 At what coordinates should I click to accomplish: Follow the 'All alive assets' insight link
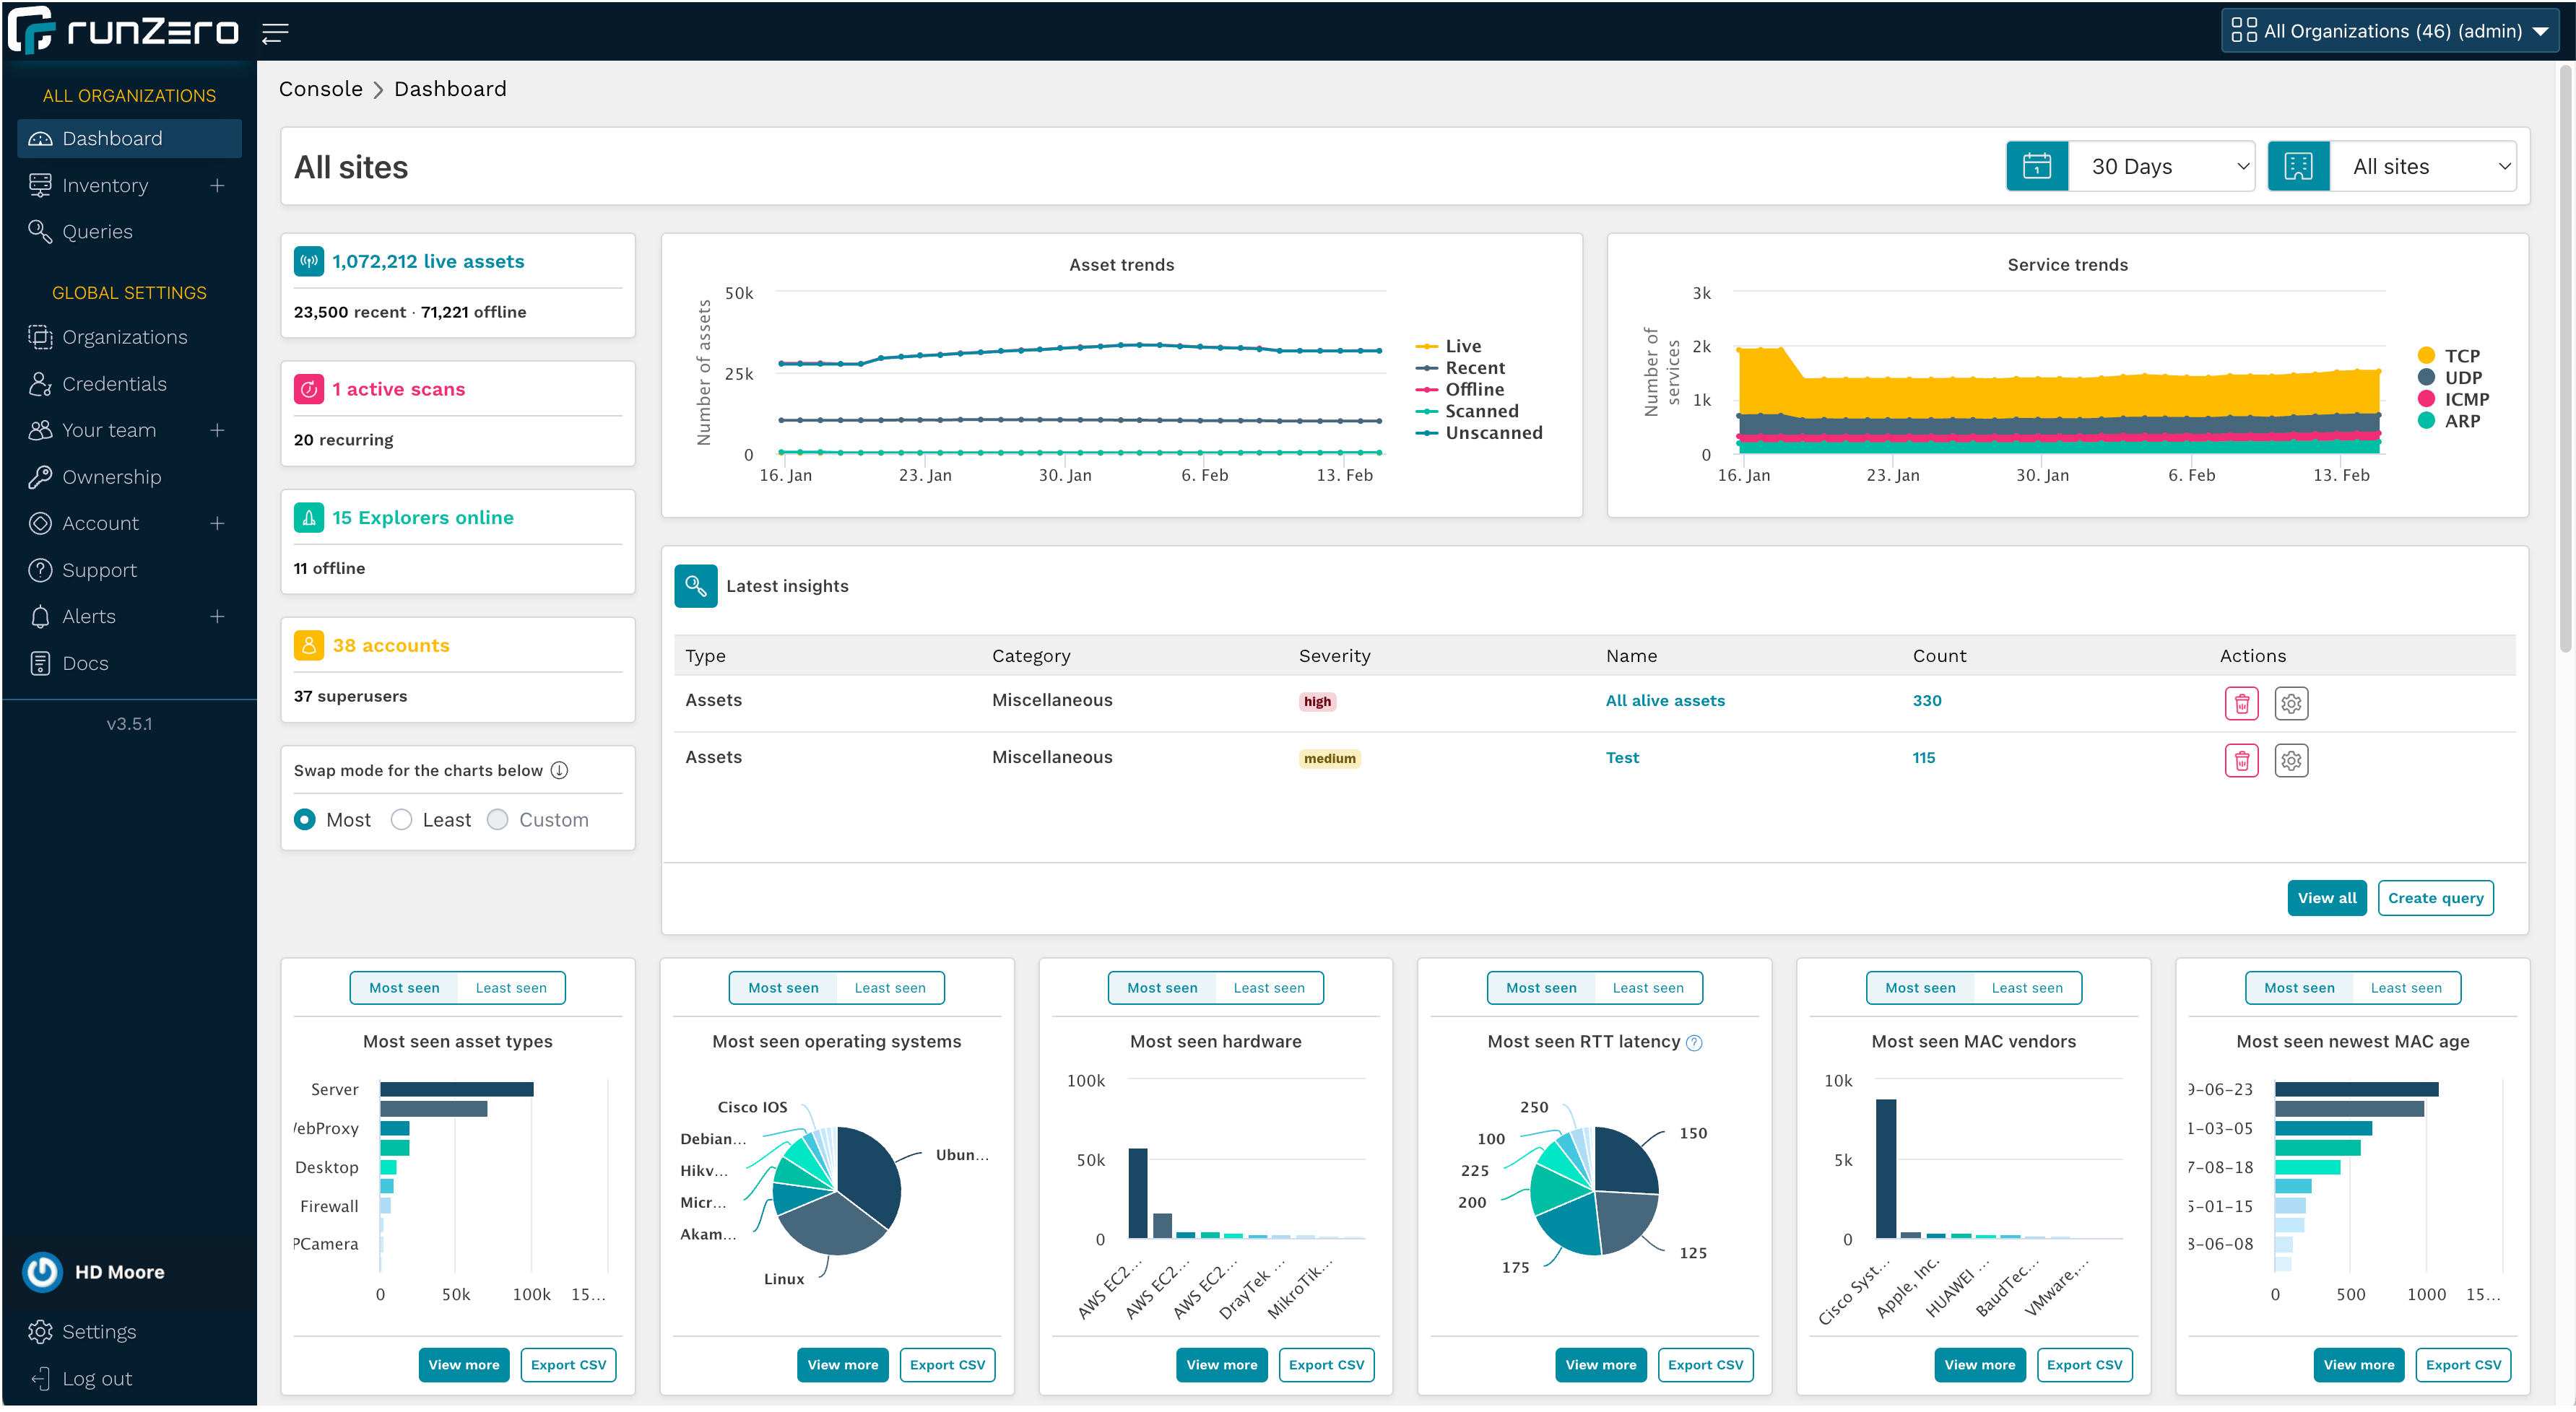[1664, 700]
